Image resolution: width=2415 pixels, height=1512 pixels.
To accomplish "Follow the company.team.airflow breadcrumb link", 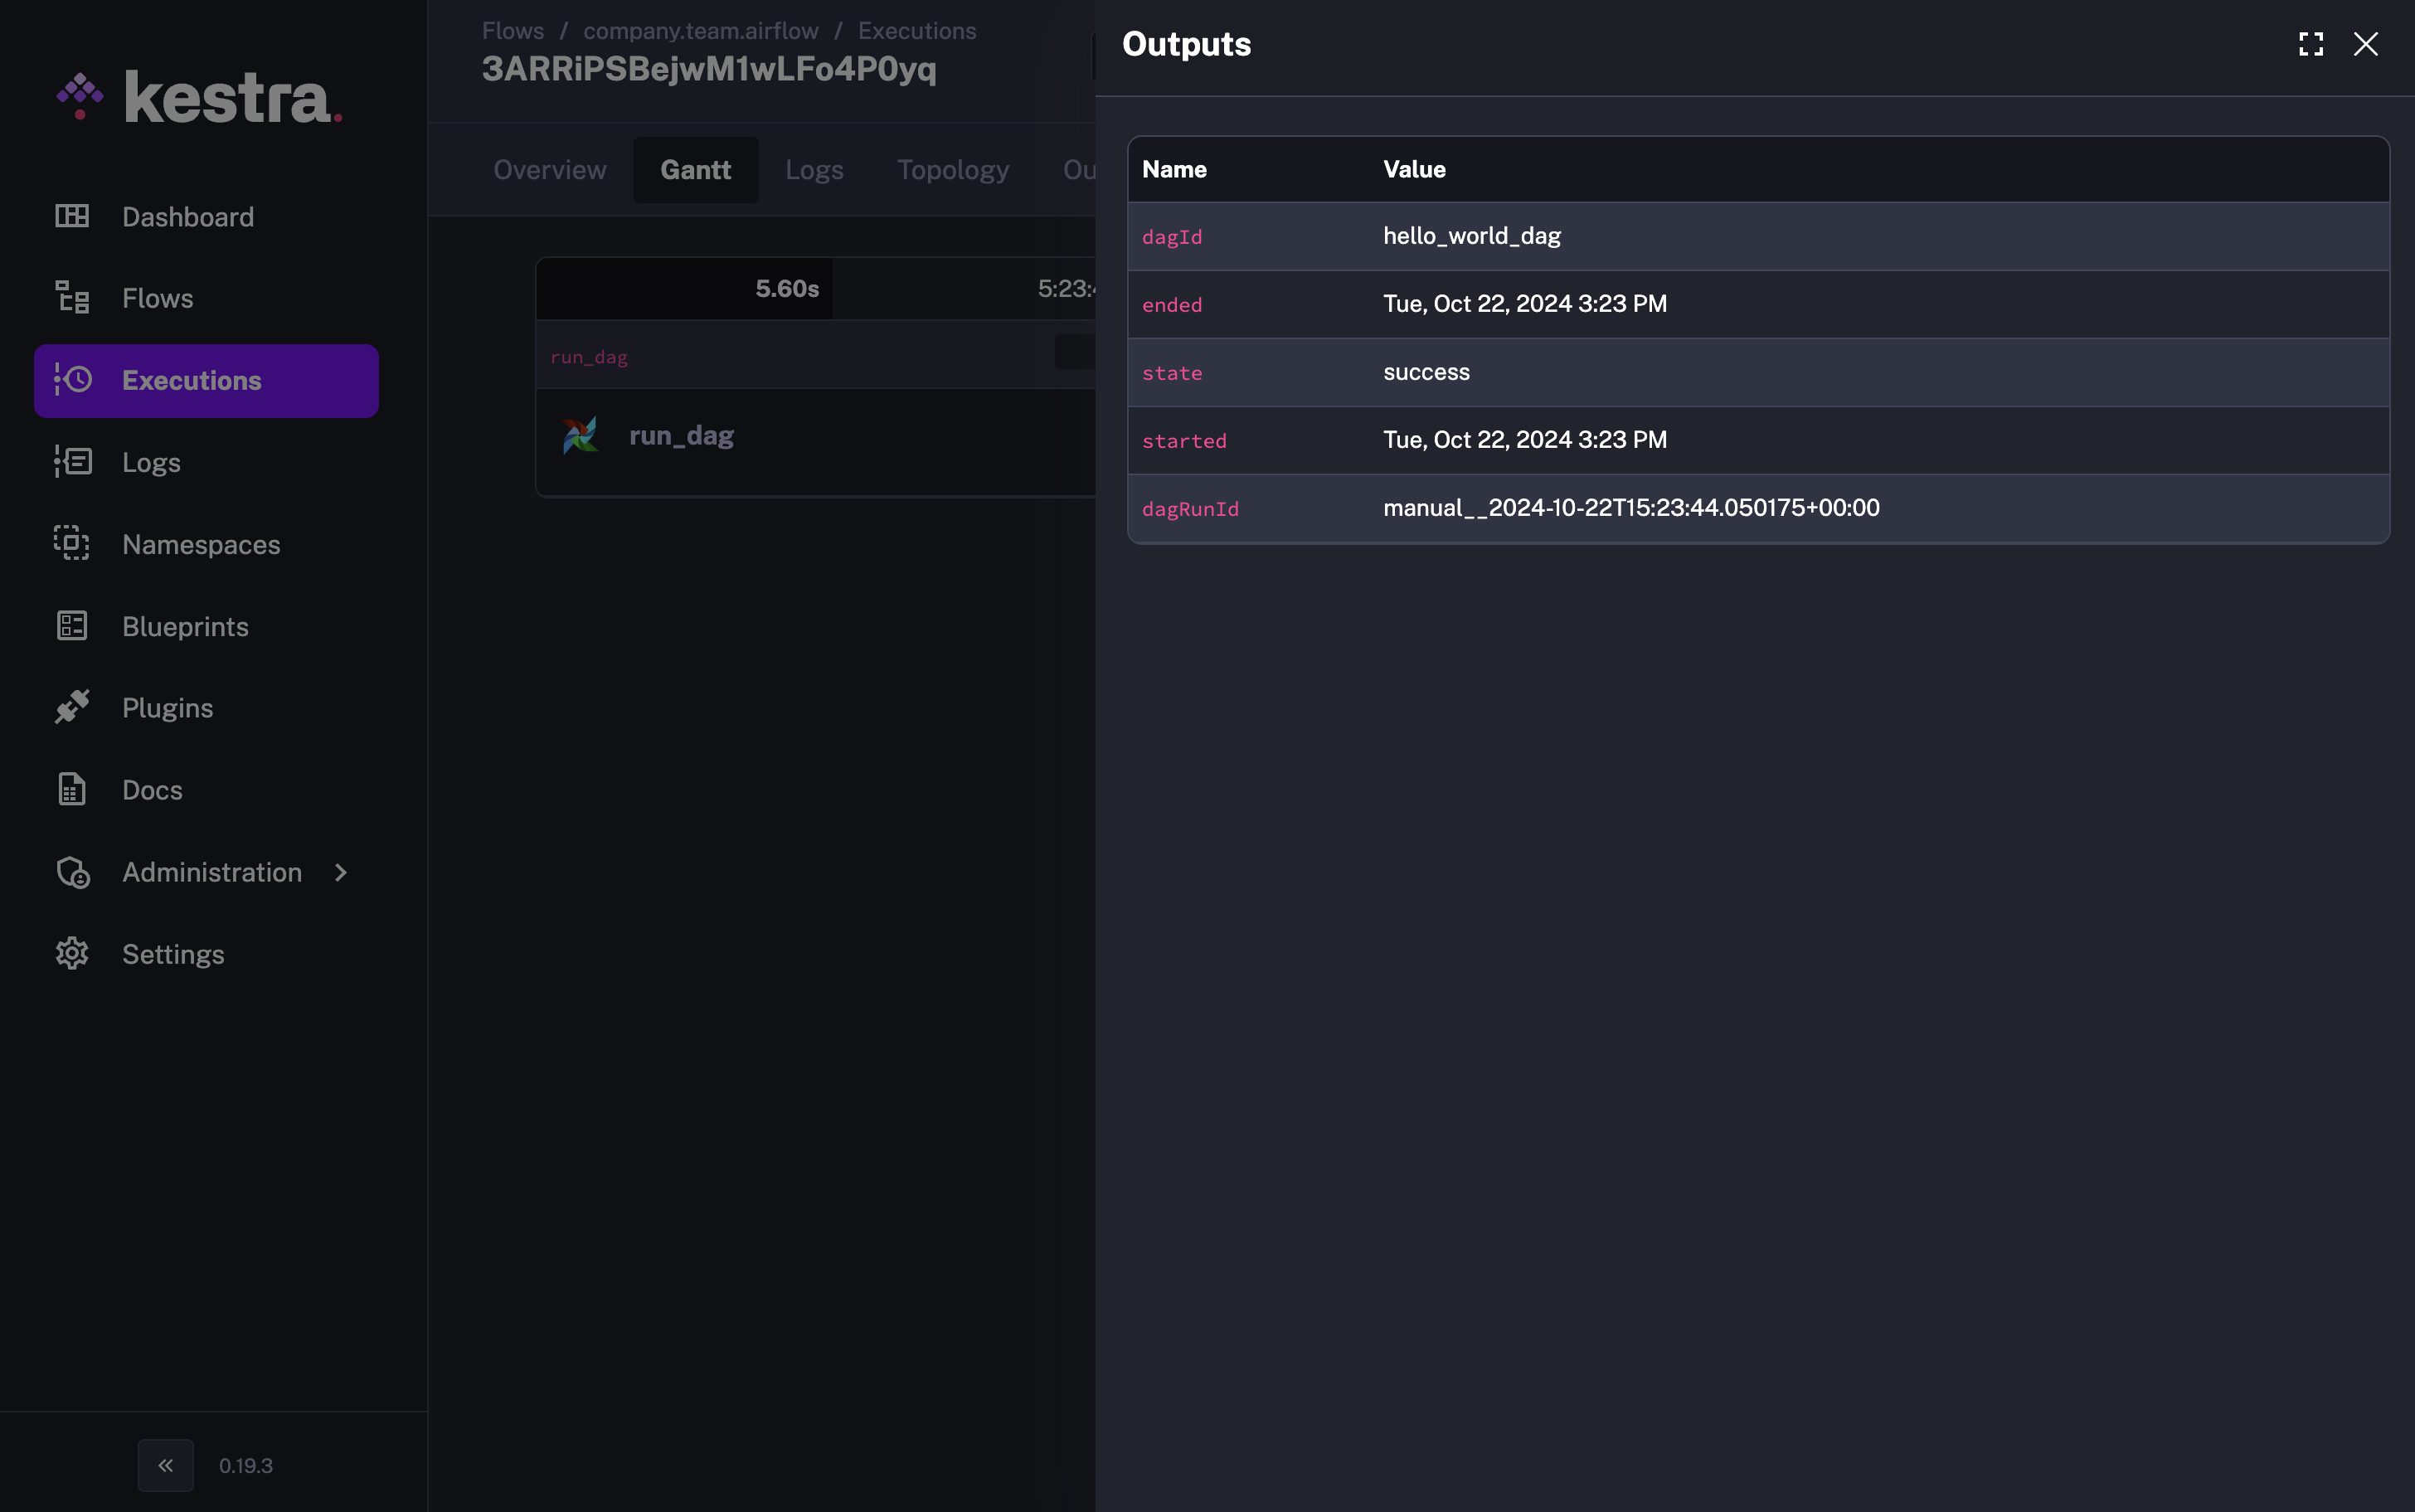I will pos(701,31).
